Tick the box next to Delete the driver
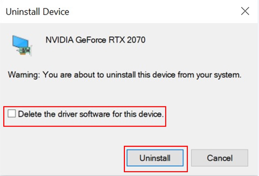 (12, 114)
